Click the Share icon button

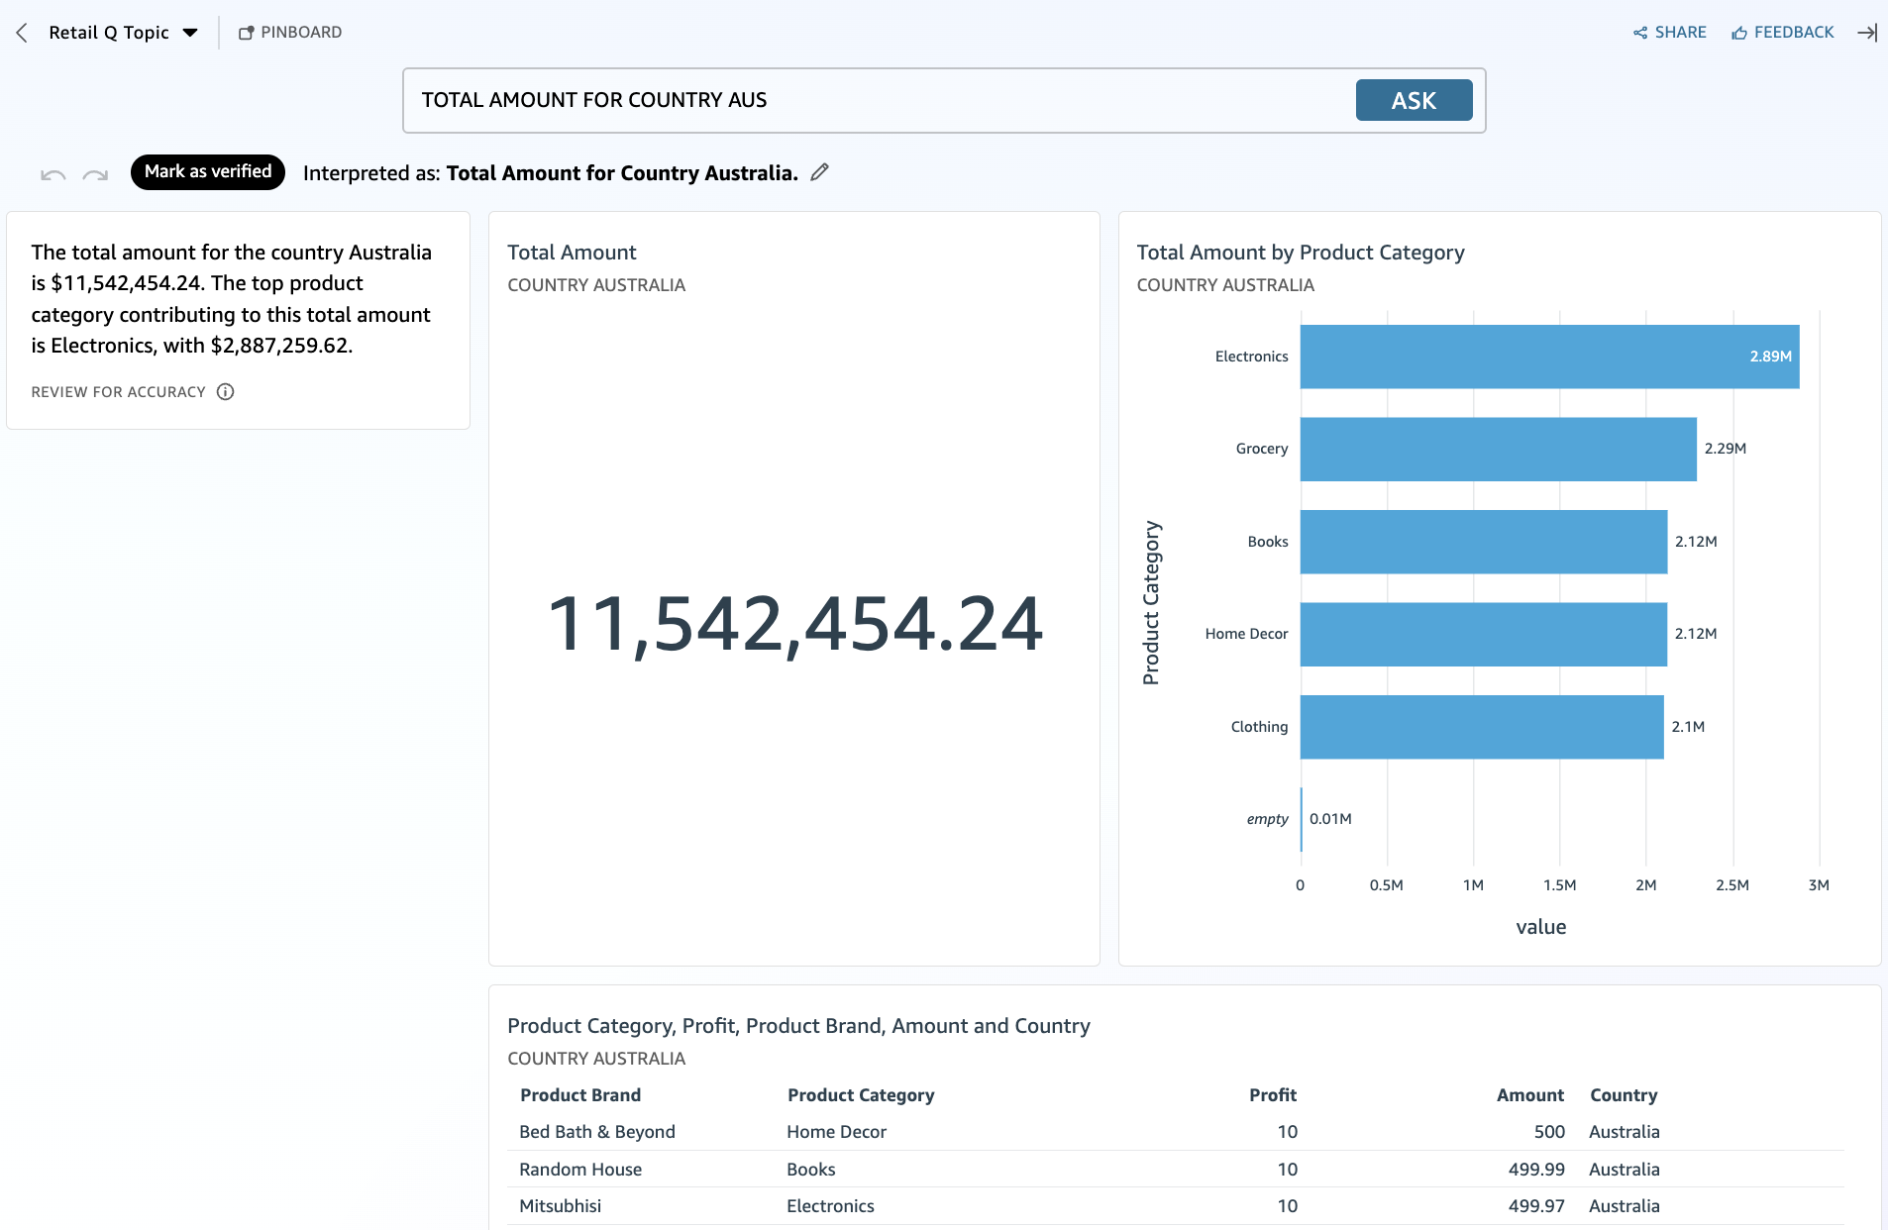[1669, 33]
